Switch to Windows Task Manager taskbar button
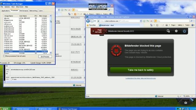The width and height of the screenshot is (196, 110). pos(68,109)
